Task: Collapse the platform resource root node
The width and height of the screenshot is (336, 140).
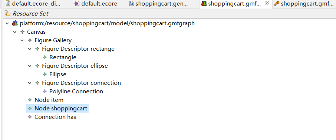Action: click(7, 23)
